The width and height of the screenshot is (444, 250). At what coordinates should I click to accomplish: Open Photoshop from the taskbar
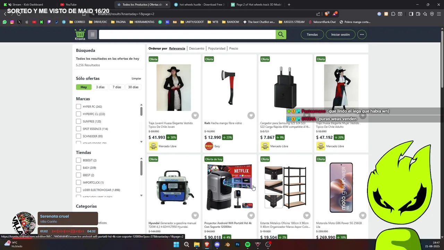click(x=238, y=244)
